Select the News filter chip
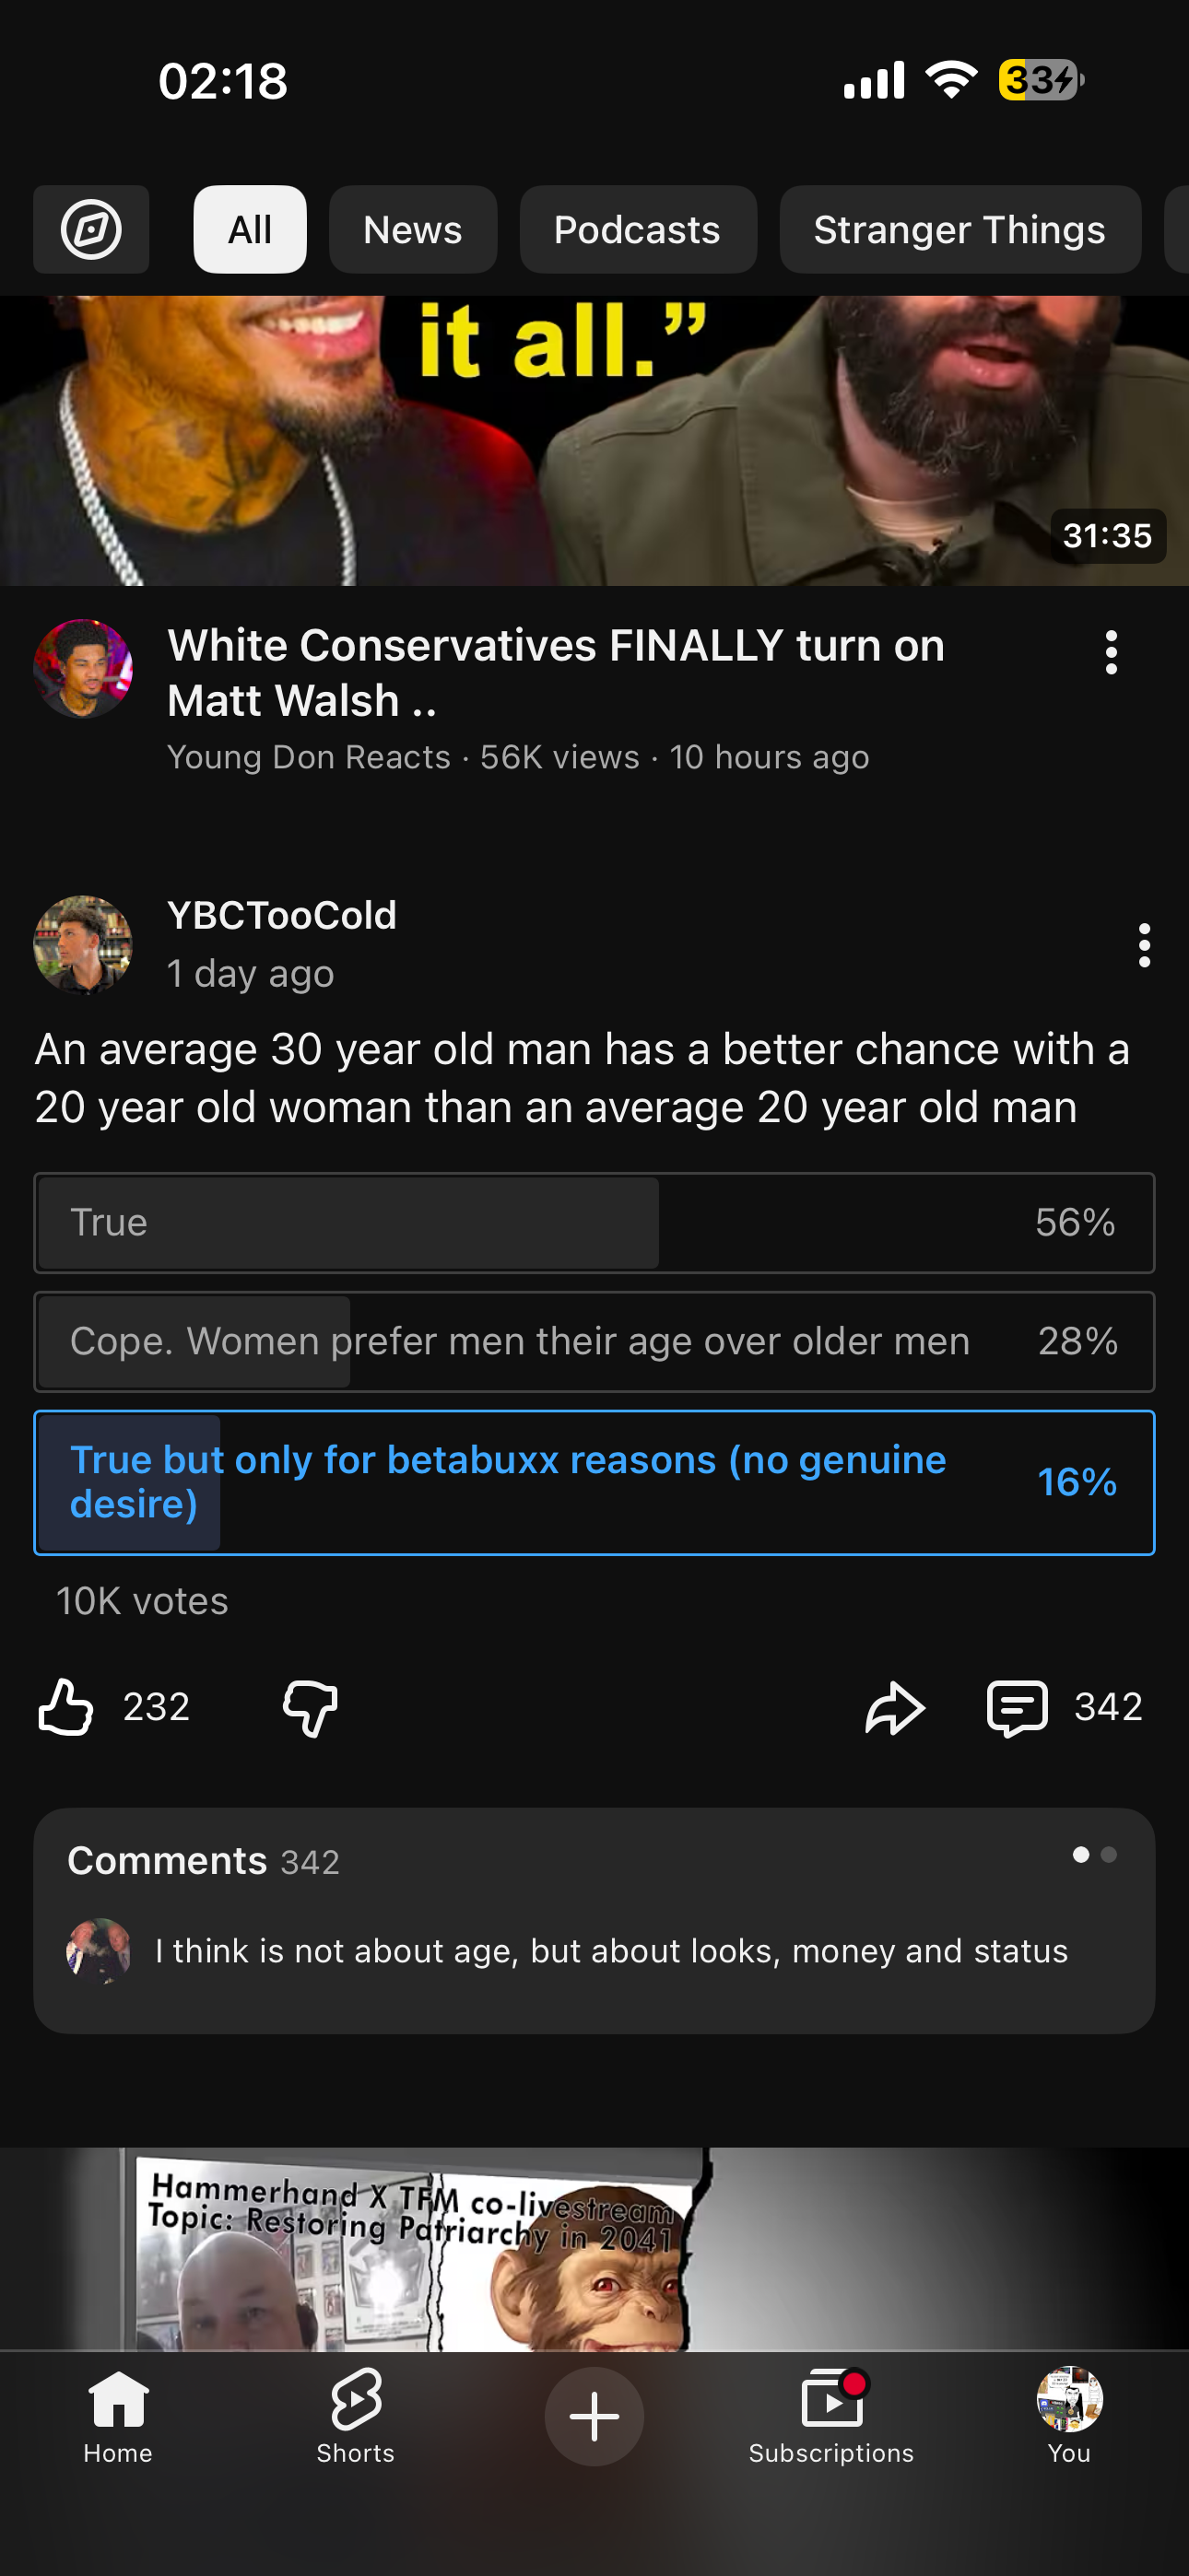The height and width of the screenshot is (2576, 1189). (412, 230)
